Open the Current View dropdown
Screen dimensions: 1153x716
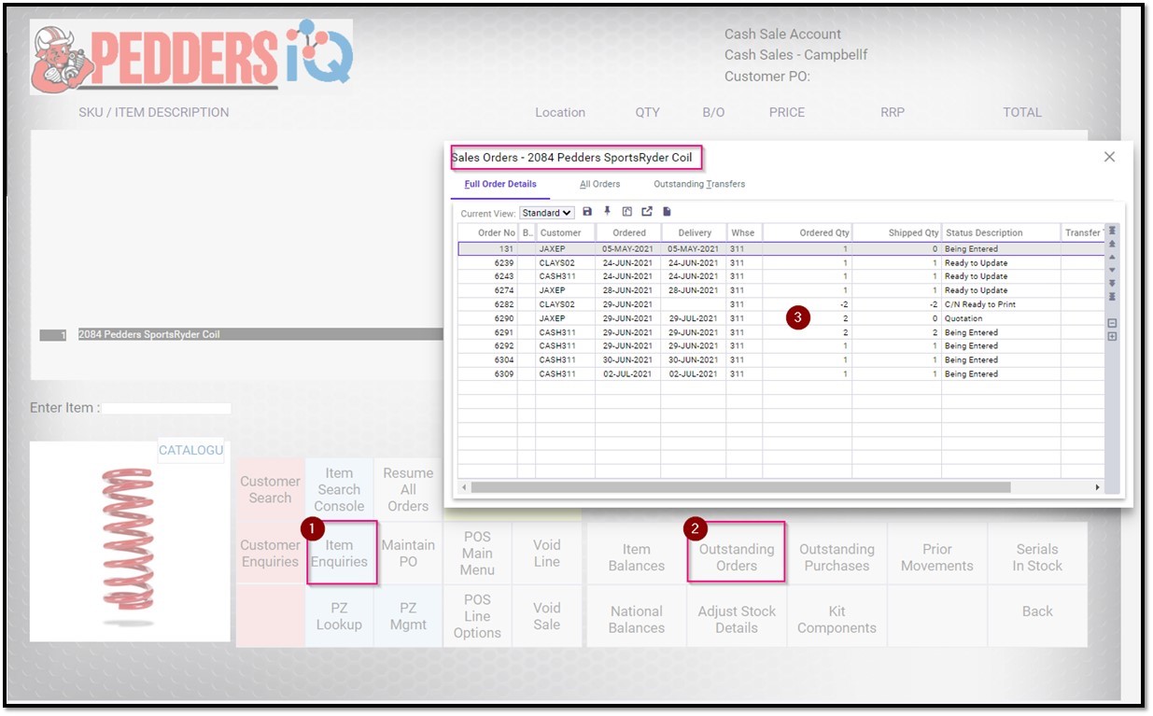coord(547,213)
